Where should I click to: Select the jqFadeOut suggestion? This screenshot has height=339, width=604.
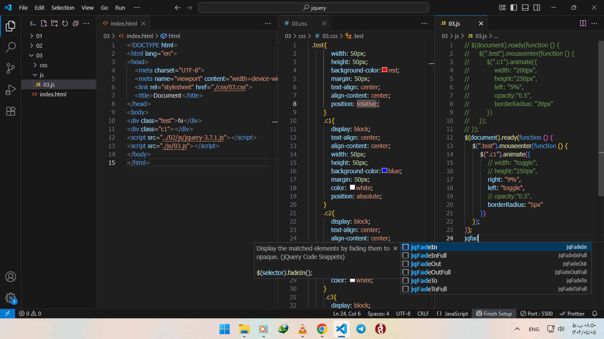coord(496,264)
